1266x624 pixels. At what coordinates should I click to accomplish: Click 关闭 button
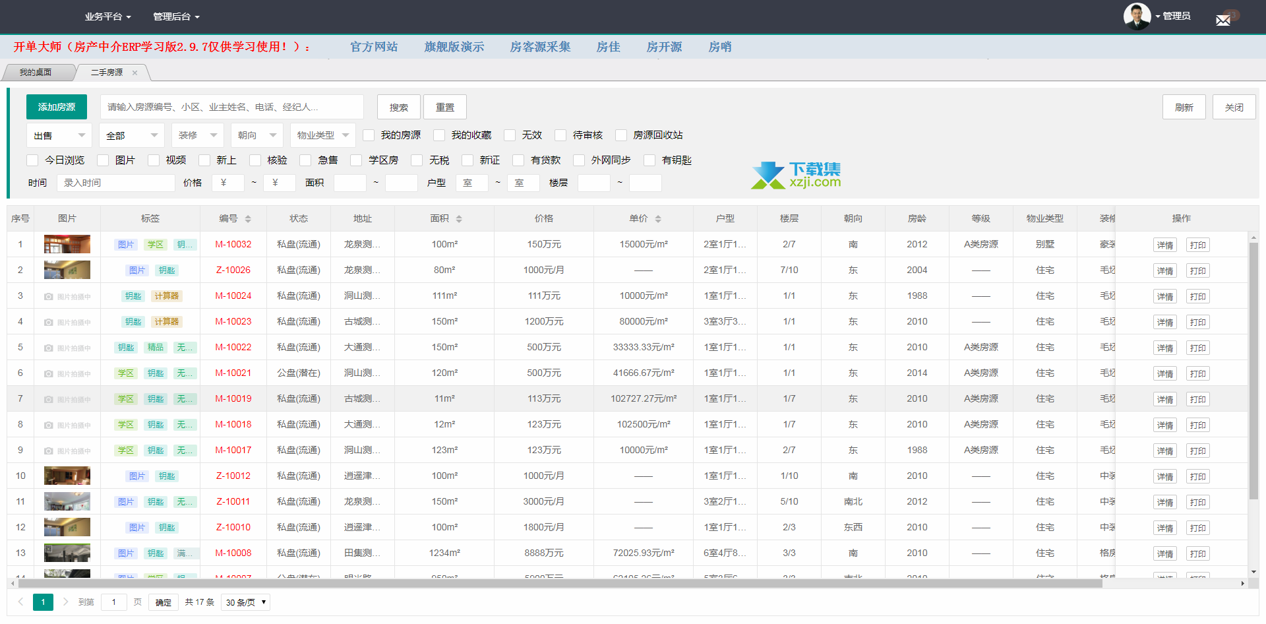click(x=1234, y=107)
